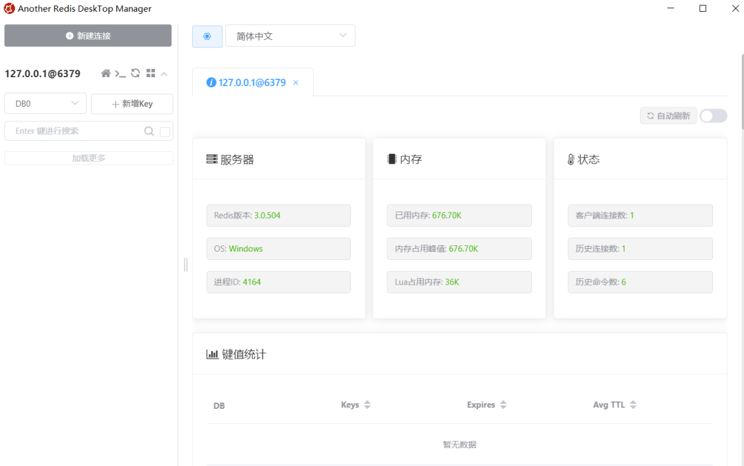Open the DB0 database dropdown
Screen dimensions: 744x466
pyautogui.click(x=45, y=103)
